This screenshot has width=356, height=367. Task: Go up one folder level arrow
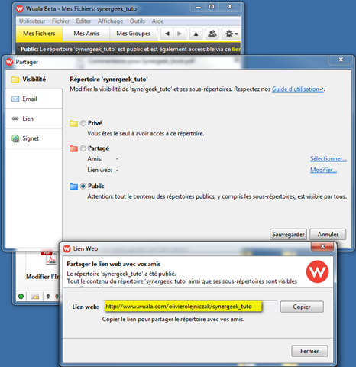196,34
